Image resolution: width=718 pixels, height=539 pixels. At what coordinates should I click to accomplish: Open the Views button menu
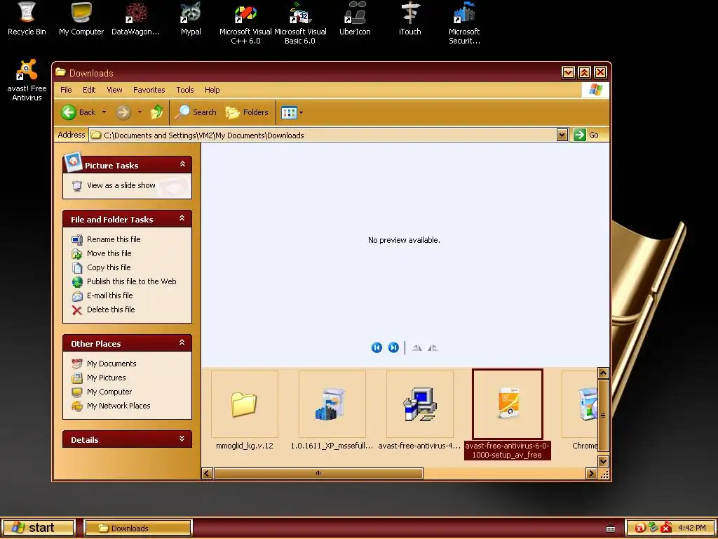[x=292, y=112]
